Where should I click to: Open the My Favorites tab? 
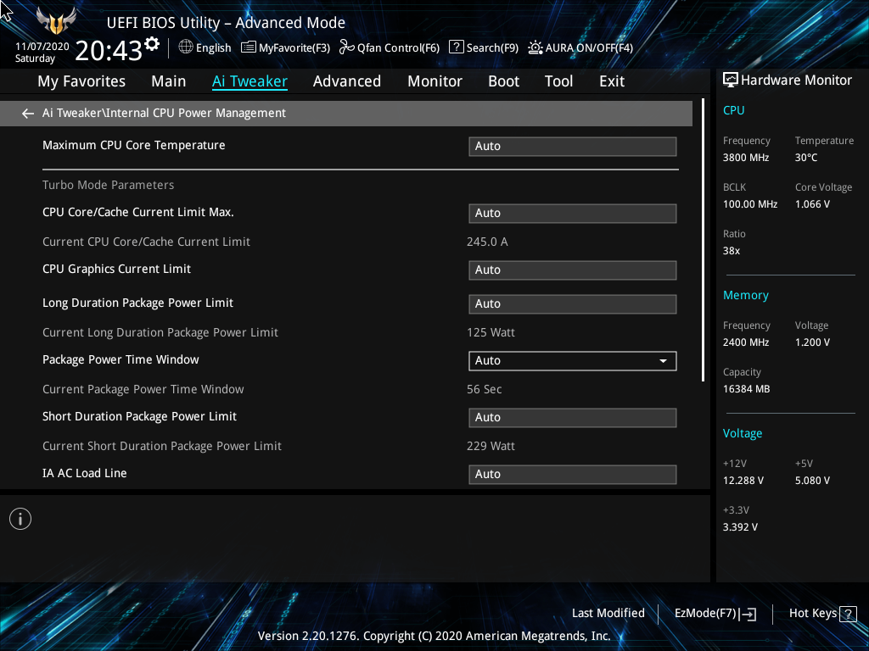[x=81, y=81]
